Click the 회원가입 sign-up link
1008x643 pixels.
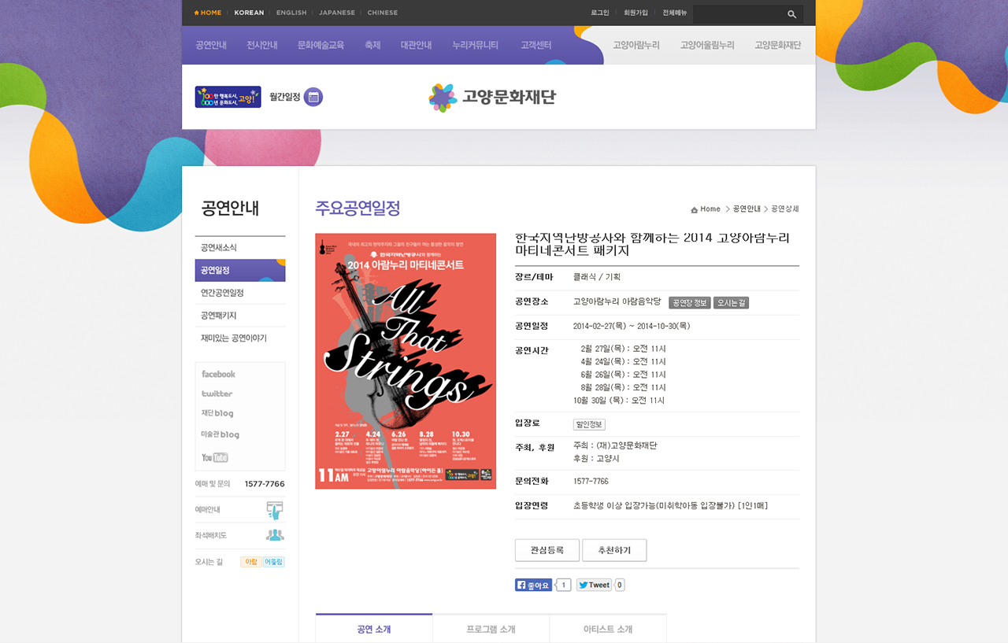coord(636,13)
